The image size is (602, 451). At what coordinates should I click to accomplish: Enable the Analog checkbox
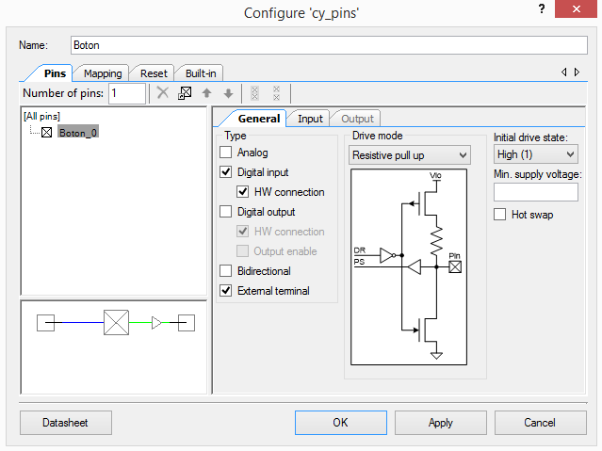[x=225, y=153]
